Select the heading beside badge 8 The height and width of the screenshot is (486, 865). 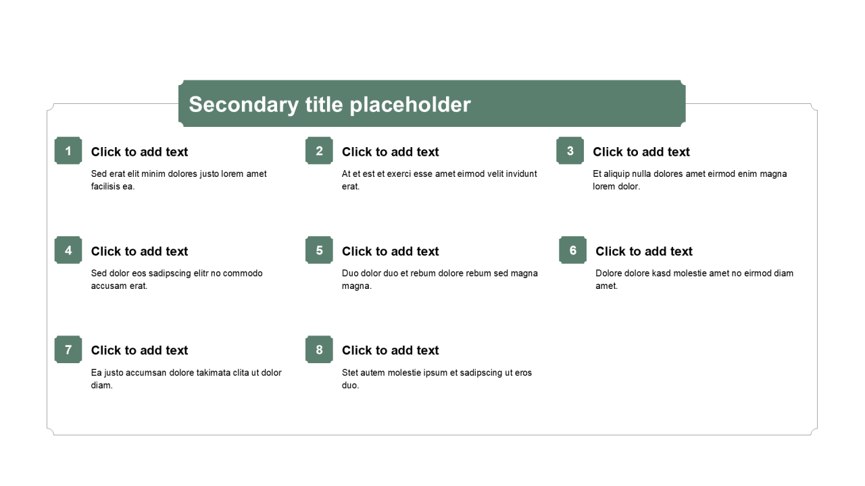(x=391, y=350)
